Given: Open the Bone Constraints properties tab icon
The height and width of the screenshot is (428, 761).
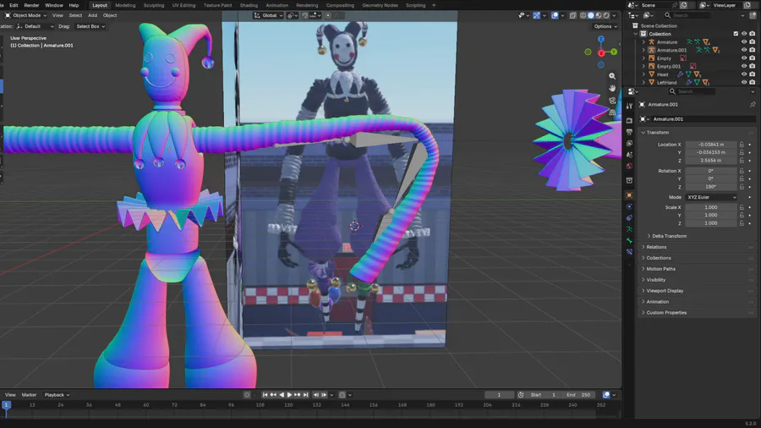Looking at the screenshot, I should (629, 252).
